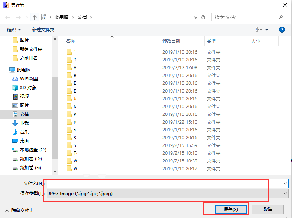Click the 保存(S) button
This screenshot has height=218, width=292.
(231, 209)
